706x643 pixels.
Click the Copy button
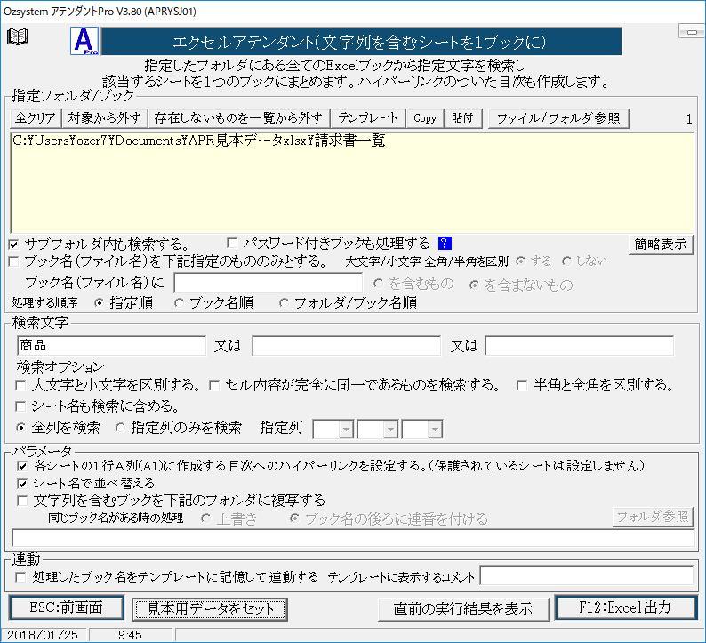pos(425,118)
